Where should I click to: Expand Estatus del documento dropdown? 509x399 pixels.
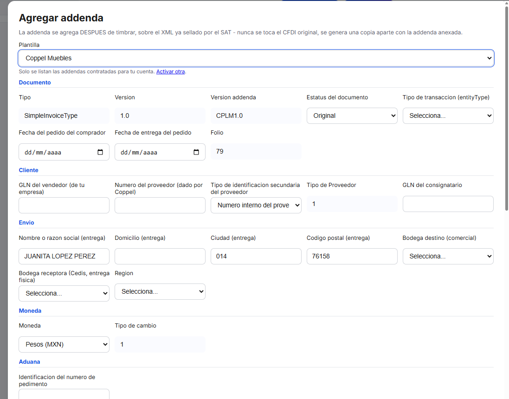(x=352, y=116)
